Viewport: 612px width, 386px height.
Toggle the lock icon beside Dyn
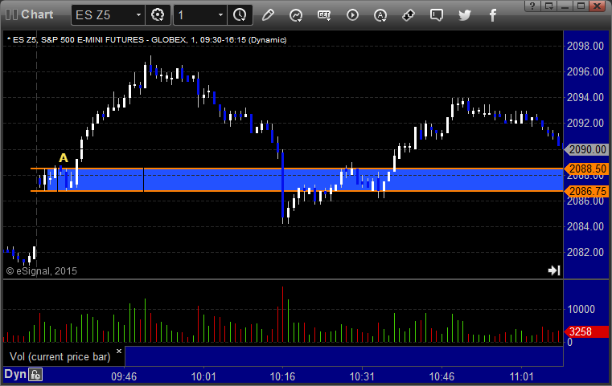(x=35, y=375)
